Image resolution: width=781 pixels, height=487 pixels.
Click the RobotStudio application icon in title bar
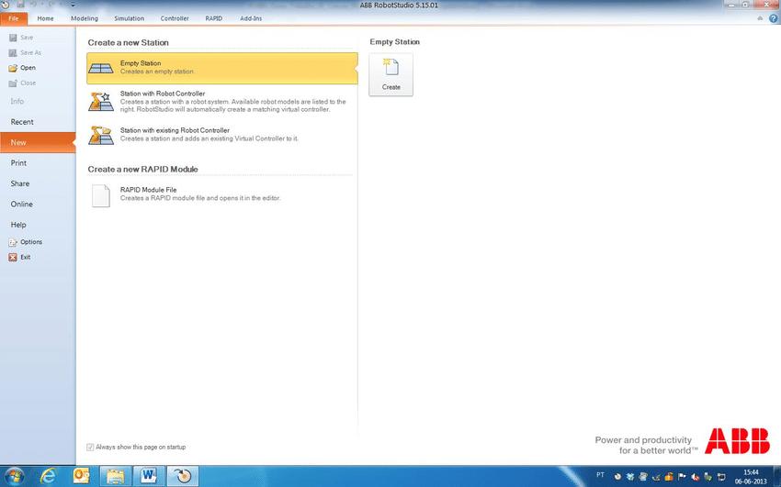(x=5, y=5)
